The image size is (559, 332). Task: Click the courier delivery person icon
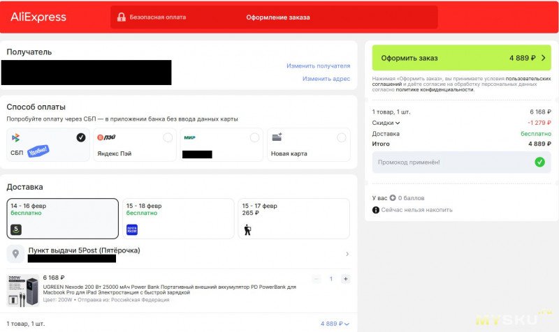click(247, 229)
